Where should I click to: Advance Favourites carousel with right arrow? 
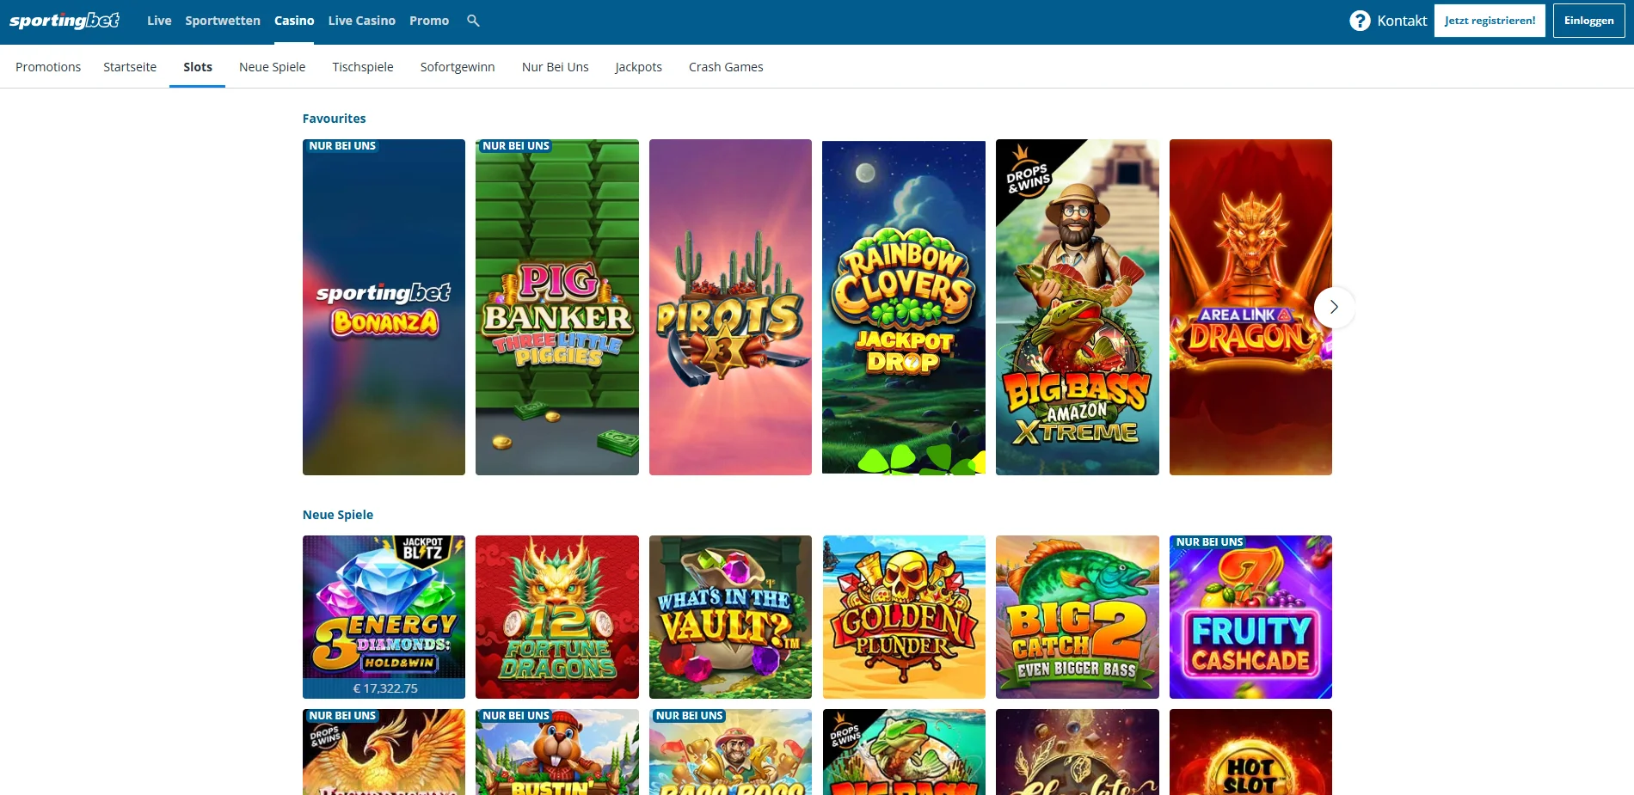[1334, 307]
